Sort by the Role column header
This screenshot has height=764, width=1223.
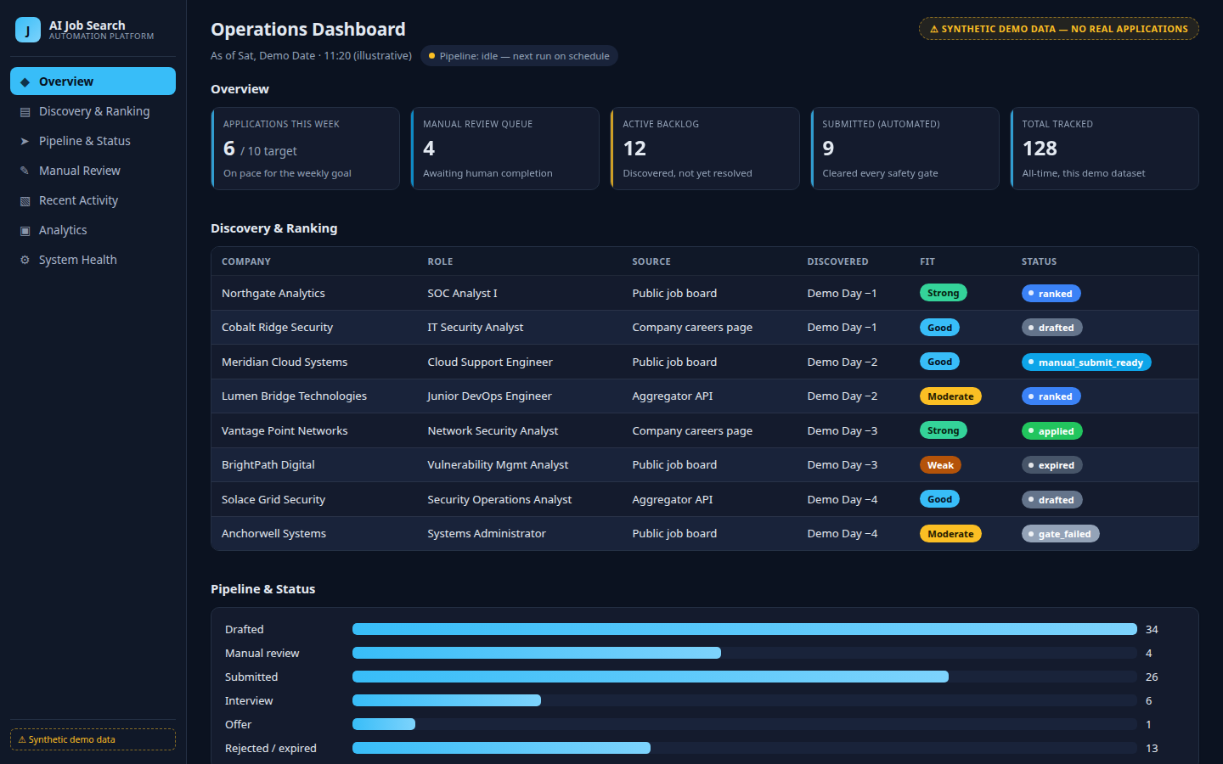pyautogui.click(x=440, y=261)
